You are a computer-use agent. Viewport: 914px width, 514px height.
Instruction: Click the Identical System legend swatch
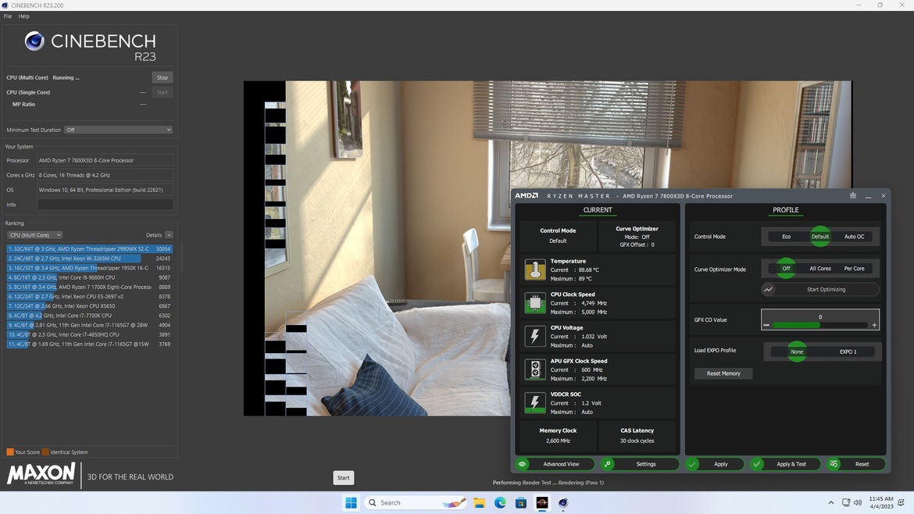(x=45, y=452)
